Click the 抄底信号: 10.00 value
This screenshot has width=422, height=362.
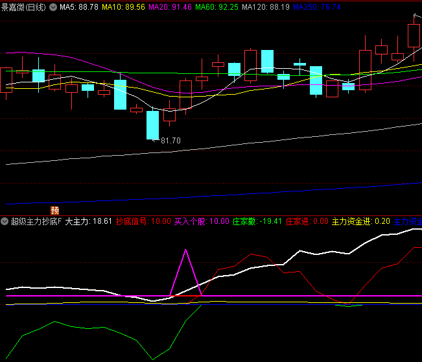(x=143, y=221)
